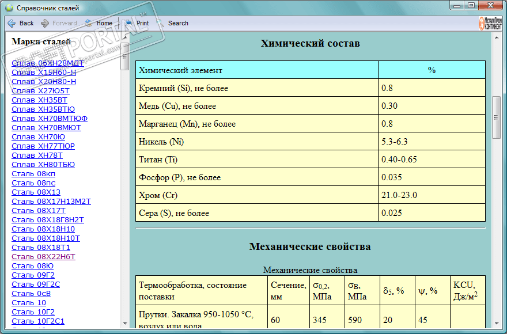Click content pane scroll-down arrow

(496, 323)
